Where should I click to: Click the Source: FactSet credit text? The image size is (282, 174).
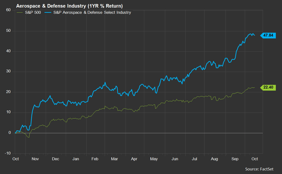259,169
